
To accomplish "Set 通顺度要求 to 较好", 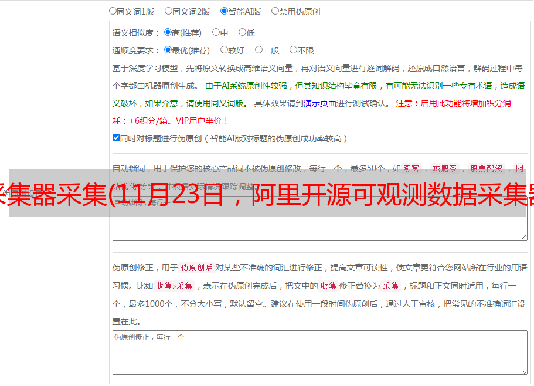I will point(224,50).
